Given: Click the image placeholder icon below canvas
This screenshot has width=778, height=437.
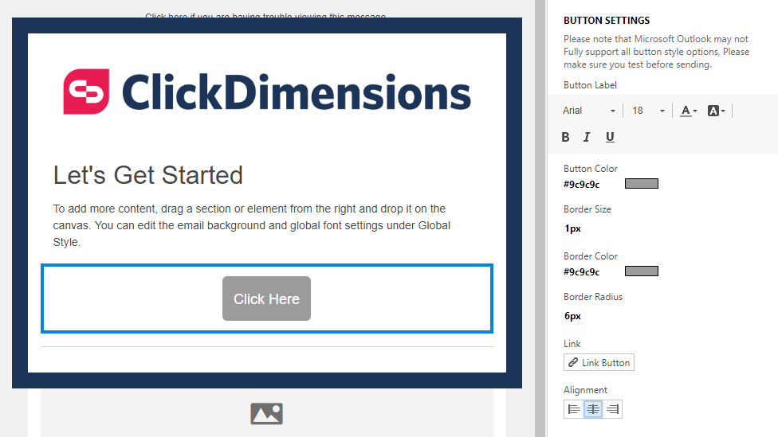Looking at the screenshot, I should [266, 414].
